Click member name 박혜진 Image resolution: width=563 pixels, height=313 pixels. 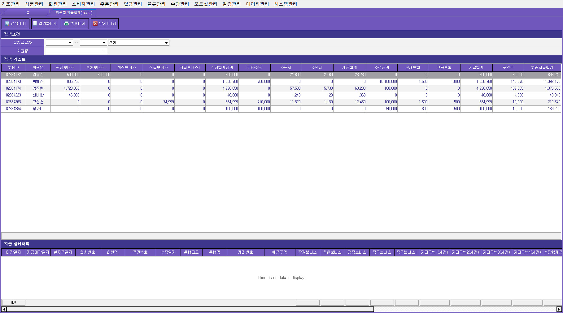pyautogui.click(x=38, y=82)
